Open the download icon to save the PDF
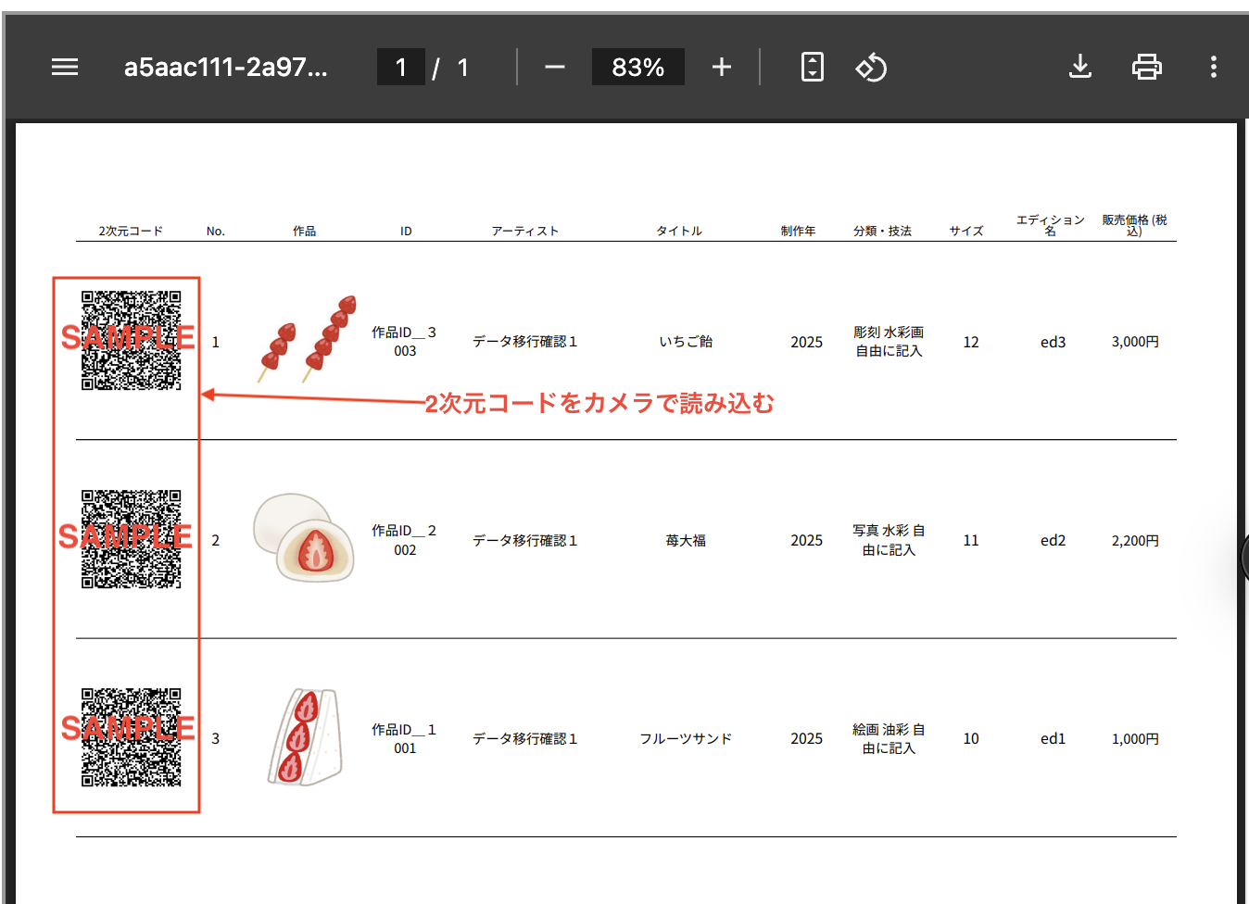Image resolution: width=1249 pixels, height=904 pixels. pyautogui.click(x=1079, y=66)
